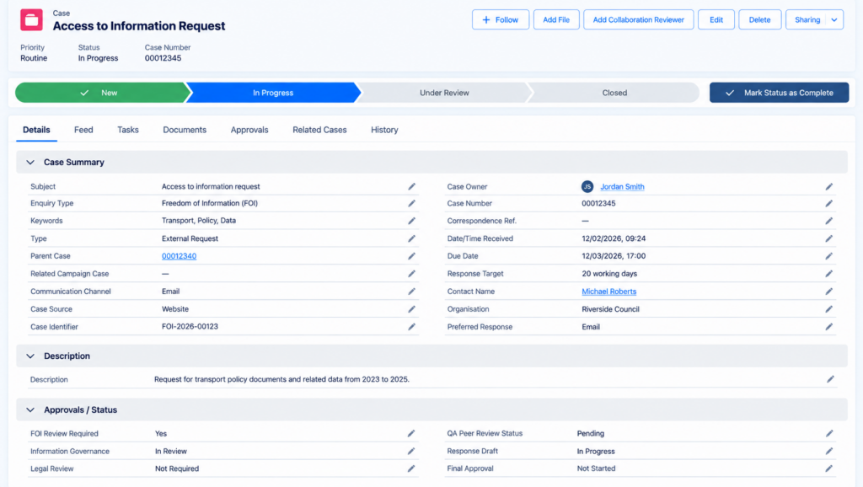Image resolution: width=863 pixels, height=487 pixels.
Task: Edit the Case Owner using its pencil icon
Action: (x=829, y=186)
